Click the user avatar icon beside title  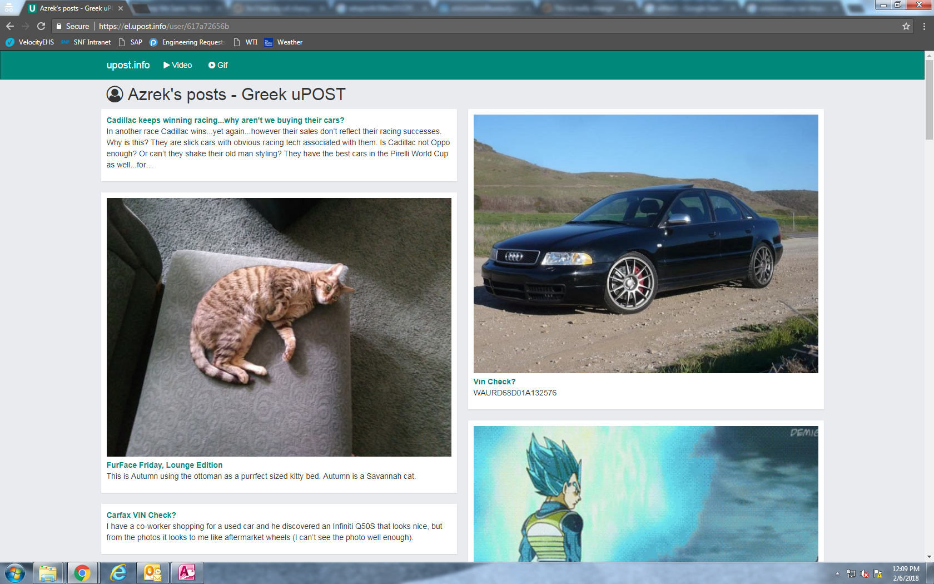[115, 94]
